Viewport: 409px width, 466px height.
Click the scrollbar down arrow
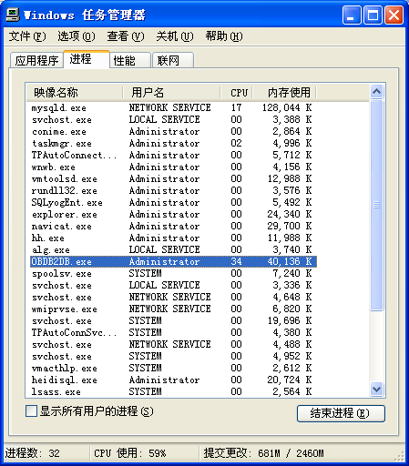click(377, 389)
